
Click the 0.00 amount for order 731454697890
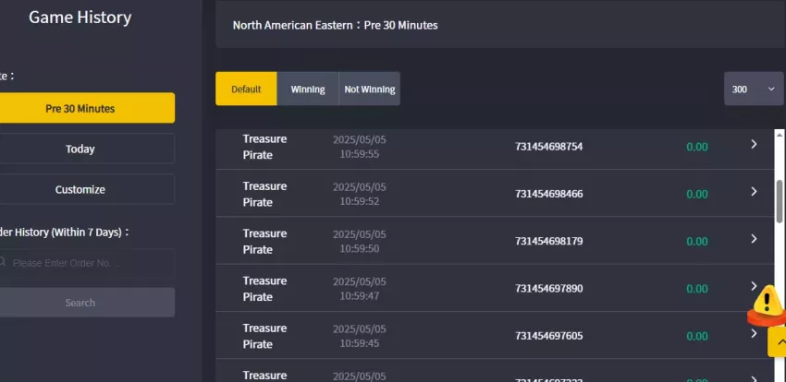(697, 289)
